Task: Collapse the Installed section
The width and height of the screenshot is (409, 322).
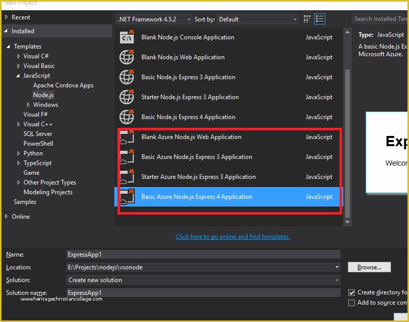Action: coord(6,31)
